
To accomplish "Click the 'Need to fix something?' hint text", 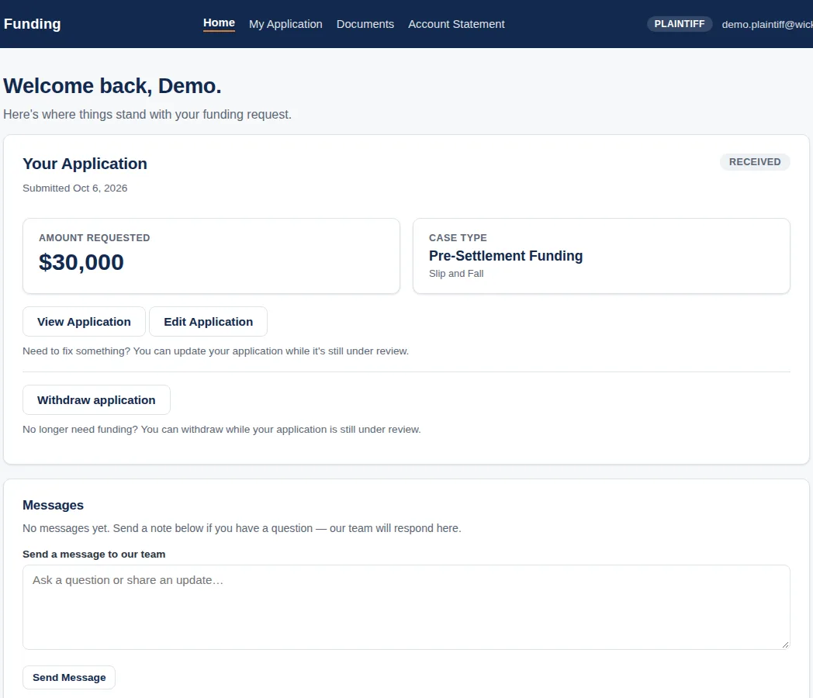I will pyautogui.click(x=216, y=351).
